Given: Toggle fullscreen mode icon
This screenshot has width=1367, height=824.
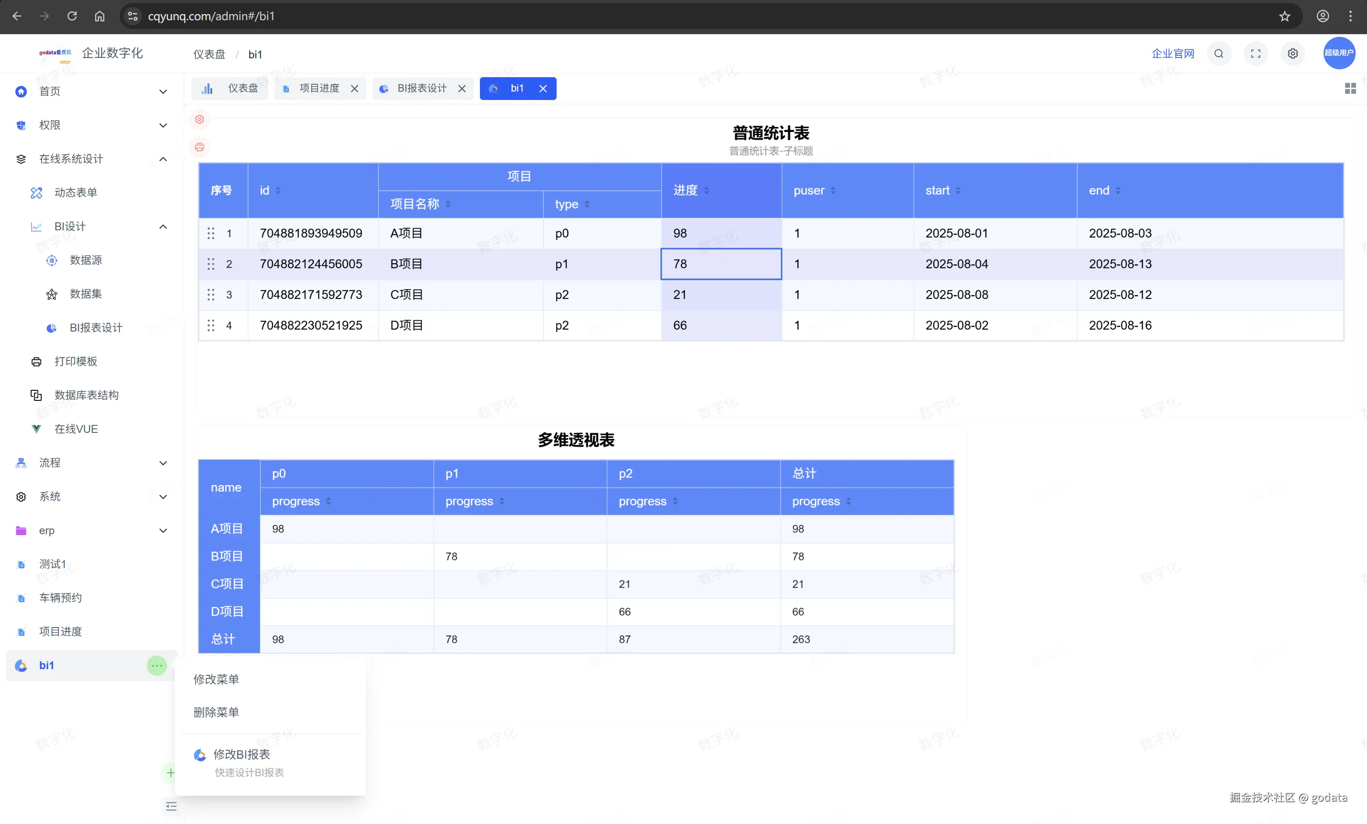Looking at the screenshot, I should pyautogui.click(x=1256, y=54).
